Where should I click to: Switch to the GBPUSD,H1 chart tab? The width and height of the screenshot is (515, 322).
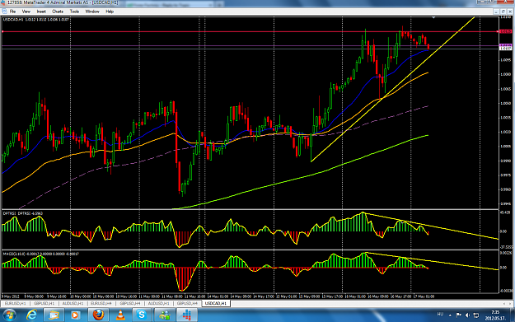click(44, 304)
